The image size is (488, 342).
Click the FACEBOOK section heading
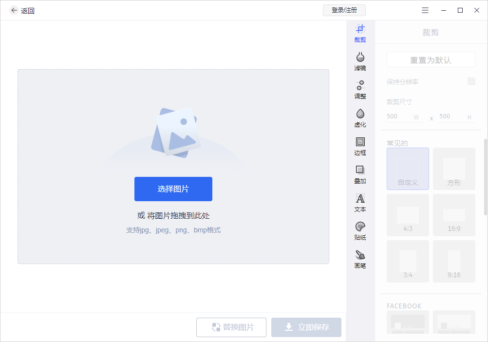(x=404, y=306)
